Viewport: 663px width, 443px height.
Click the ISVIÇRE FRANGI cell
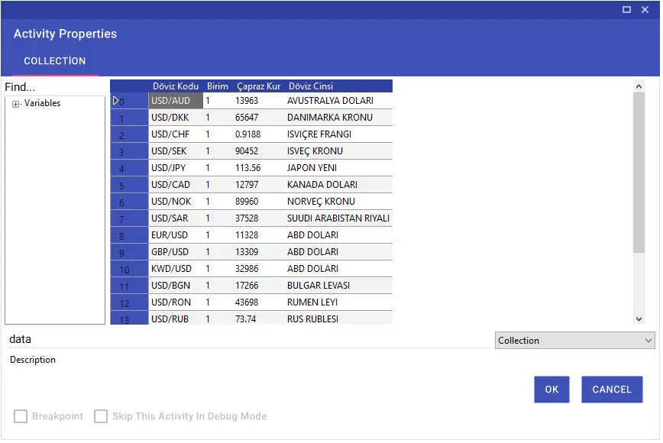pyautogui.click(x=339, y=135)
